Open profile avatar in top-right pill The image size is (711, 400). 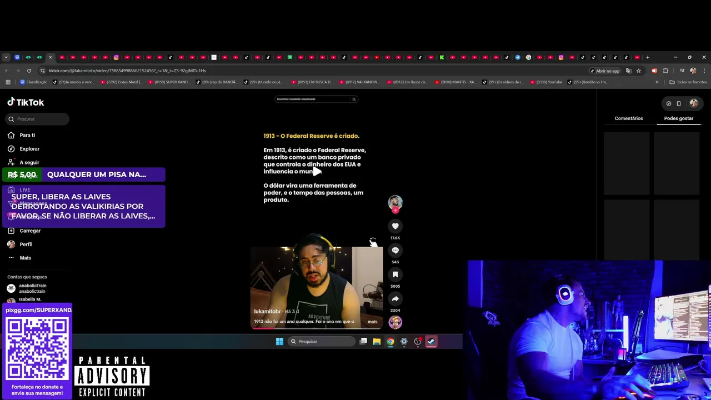click(x=694, y=103)
